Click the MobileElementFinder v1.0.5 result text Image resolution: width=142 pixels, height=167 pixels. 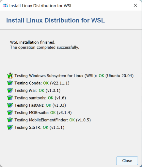click(x=53, y=120)
